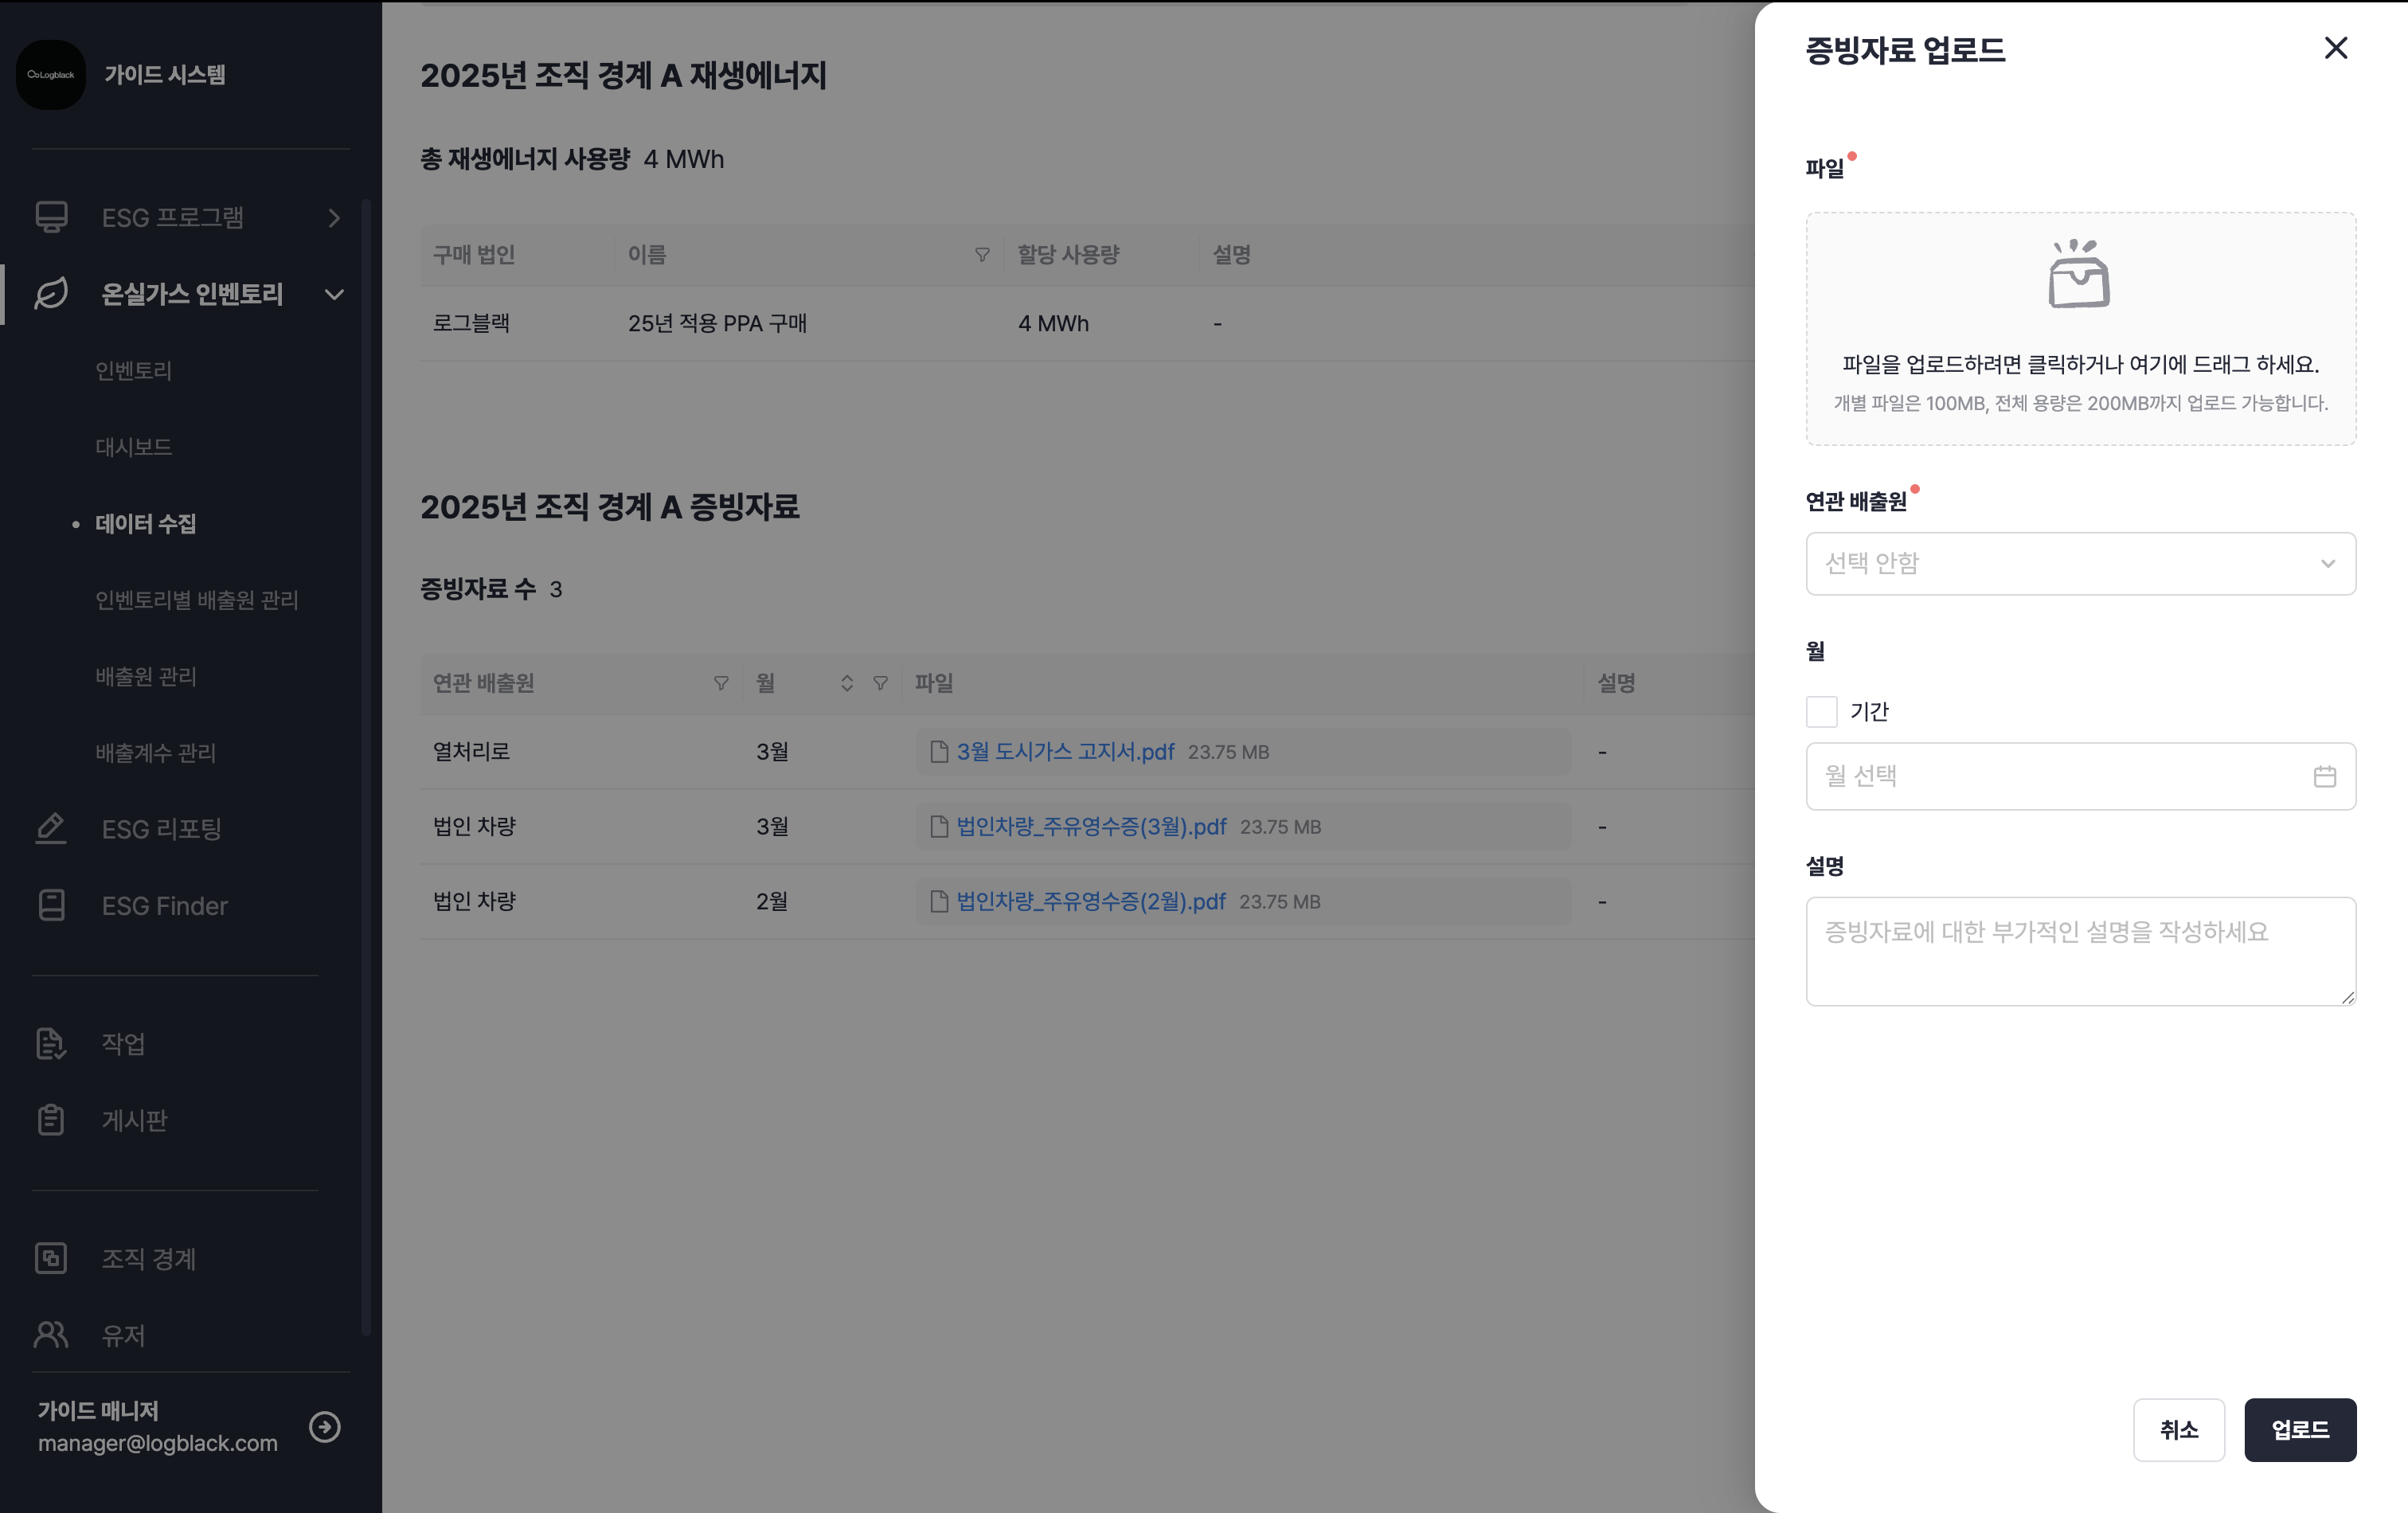Enable the 기간 checkbox
Viewport: 2408px width, 1513px height.
(x=1821, y=712)
